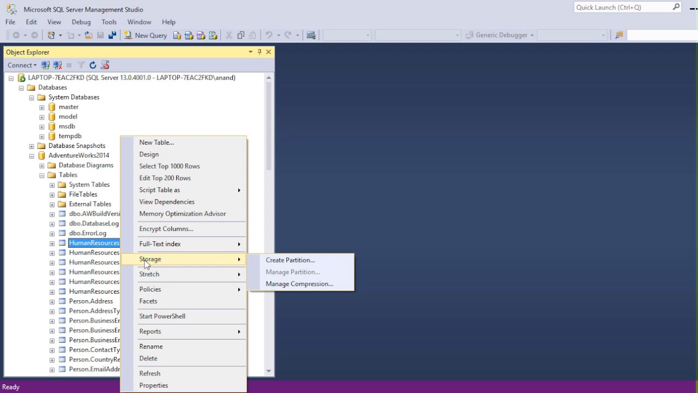698x393 pixels.
Task: Click the New Query button
Action: pyautogui.click(x=146, y=35)
